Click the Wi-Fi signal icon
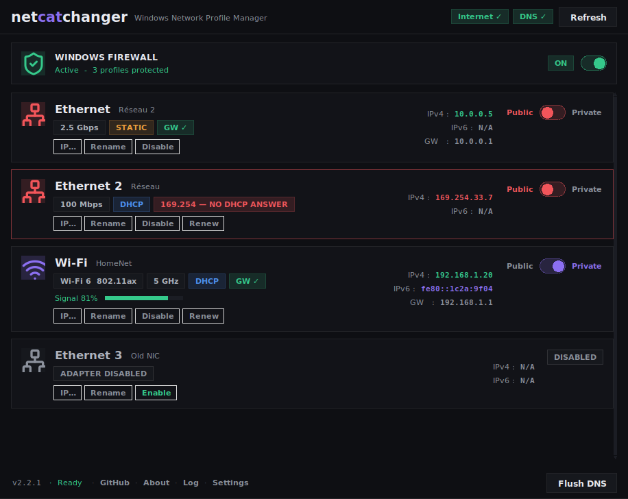The height and width of the screenshot is (499, 628). 33,267
